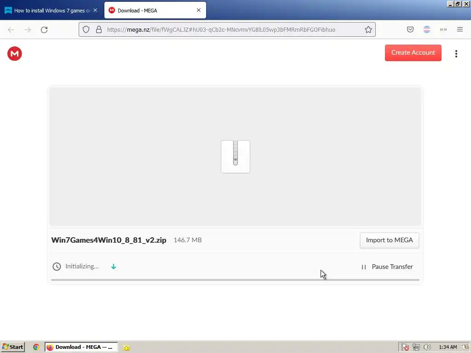Click the tracking protection shield icon

pyautogui.click(x=86, y=29)
